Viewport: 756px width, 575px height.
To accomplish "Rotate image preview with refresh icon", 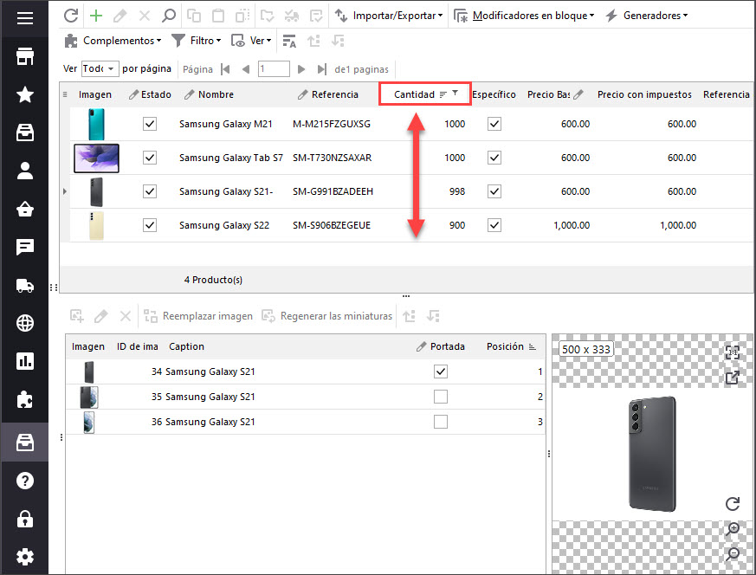I will (x=733, y=504).
